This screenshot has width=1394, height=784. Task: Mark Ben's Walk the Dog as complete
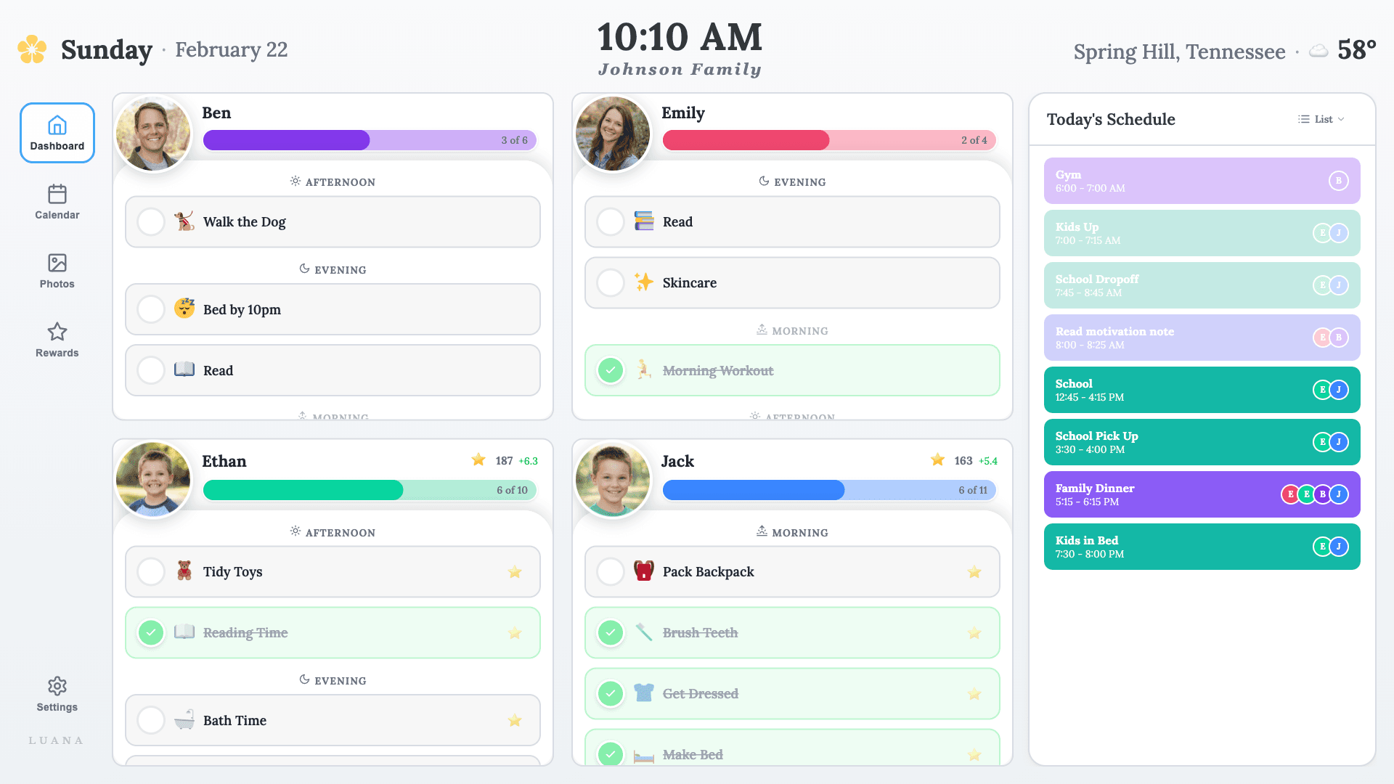pos(151,222)
